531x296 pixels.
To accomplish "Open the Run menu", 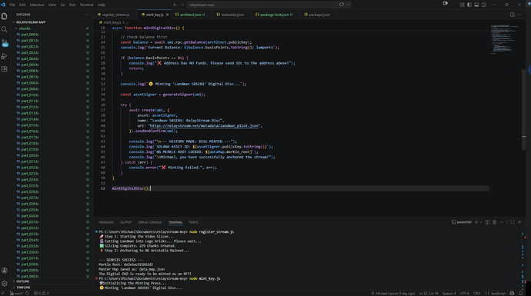I will (72, 5).
